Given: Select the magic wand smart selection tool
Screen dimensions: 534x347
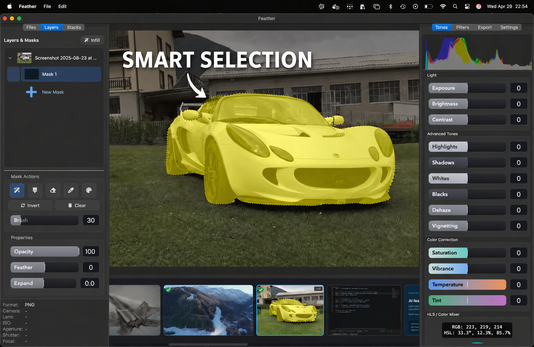Looking at the screenshot, I should click(17, 190).
